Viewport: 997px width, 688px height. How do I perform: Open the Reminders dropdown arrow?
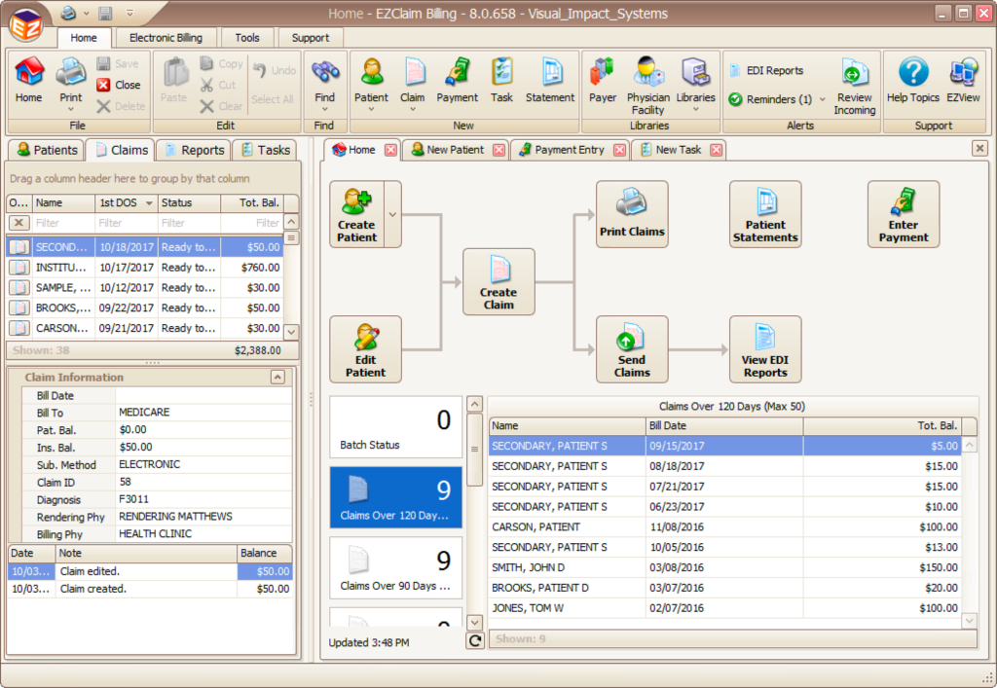[823, 99]
